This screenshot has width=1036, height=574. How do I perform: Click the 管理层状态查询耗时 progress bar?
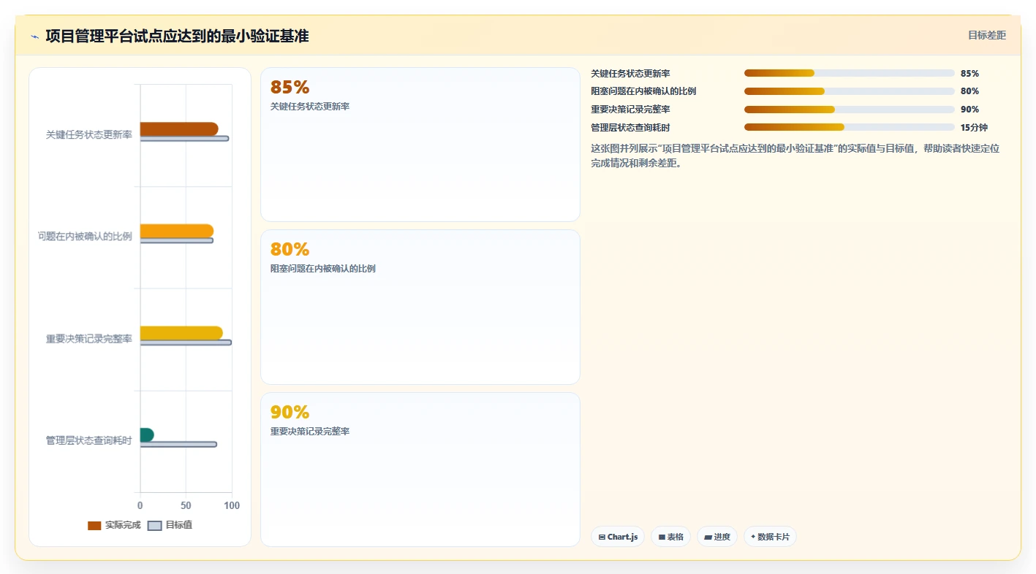tap(850, 127)
